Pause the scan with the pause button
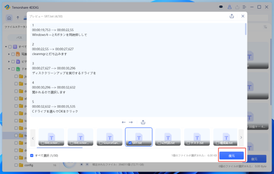This screenshot has width=274, height=174. [87, 164]
